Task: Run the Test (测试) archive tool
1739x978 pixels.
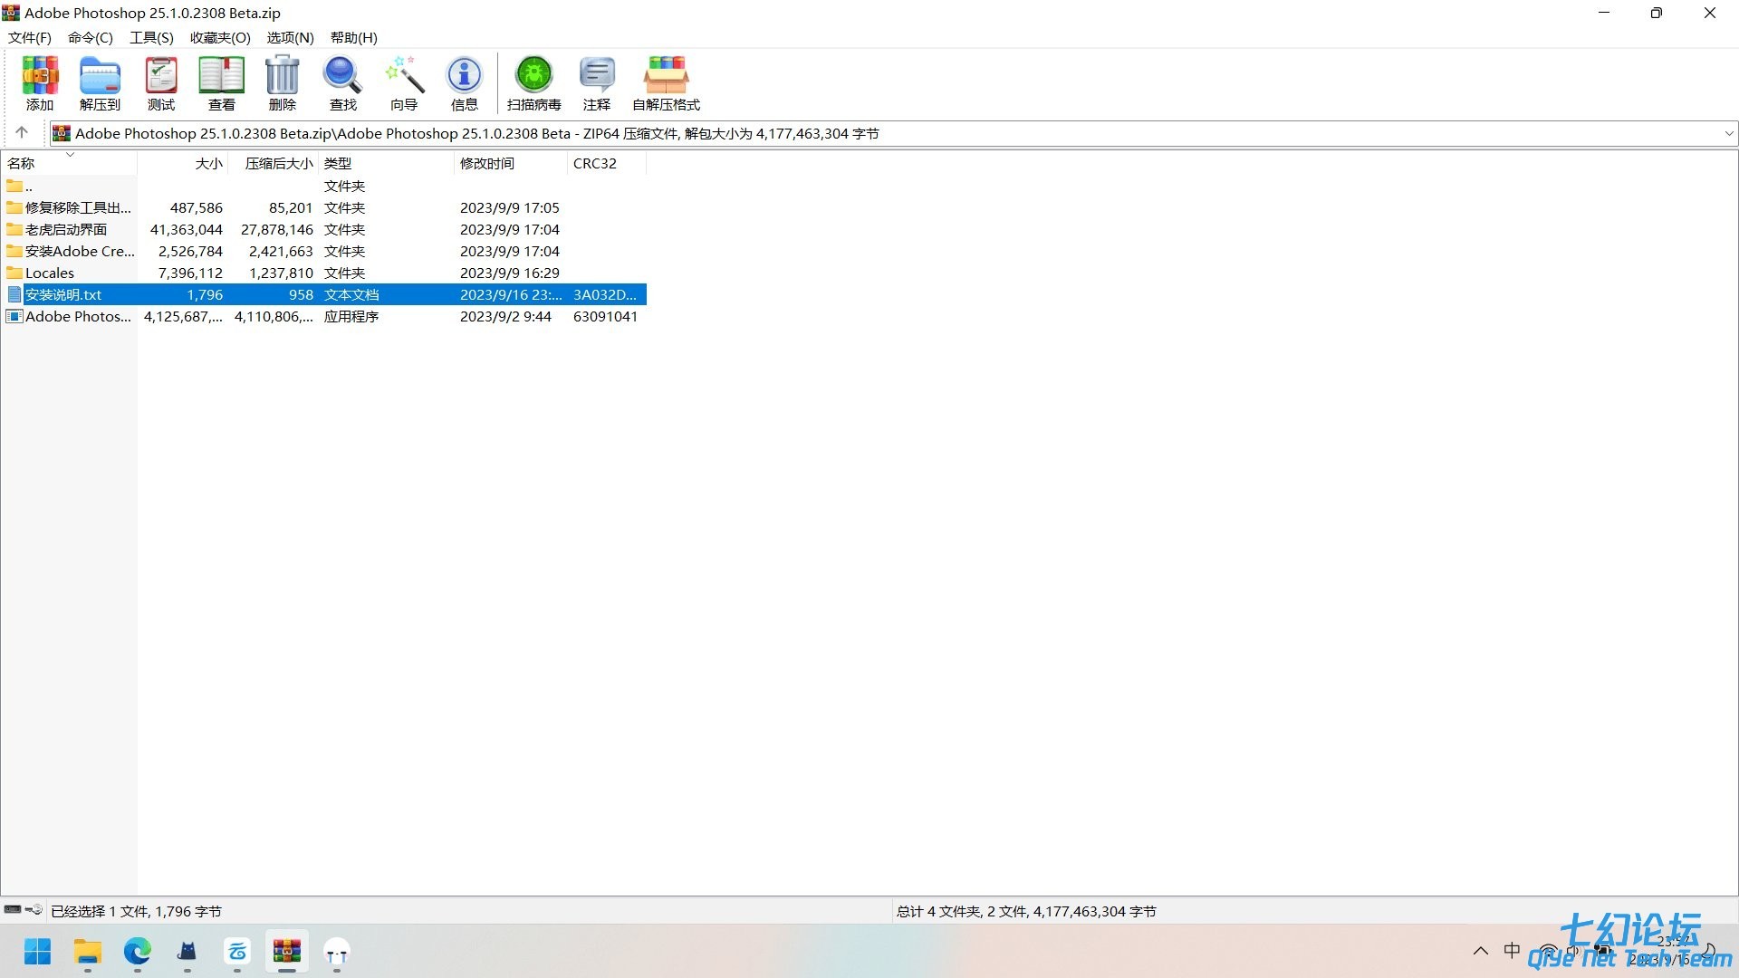Action: (161, 83)
